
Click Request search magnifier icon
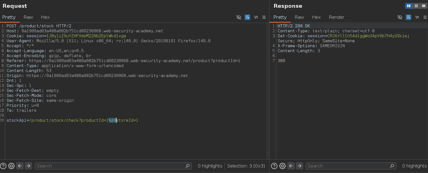(x=188, y=166)
